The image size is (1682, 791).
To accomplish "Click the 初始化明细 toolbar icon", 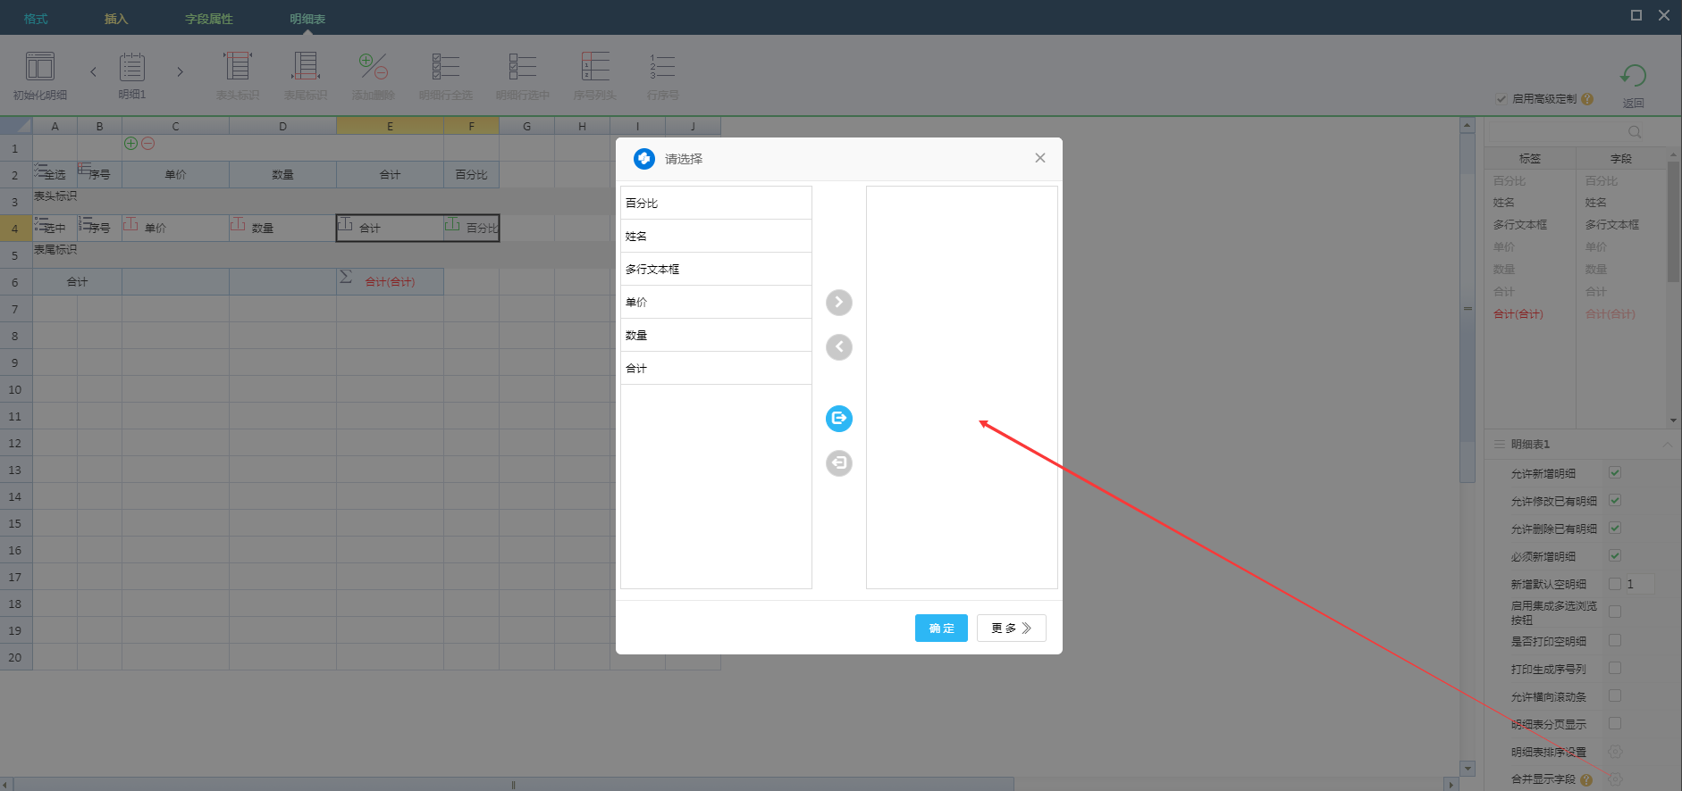I will click(x=40, y=67).
